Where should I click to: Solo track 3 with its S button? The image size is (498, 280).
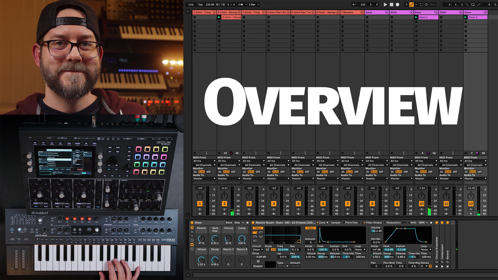tap(249, 209)
